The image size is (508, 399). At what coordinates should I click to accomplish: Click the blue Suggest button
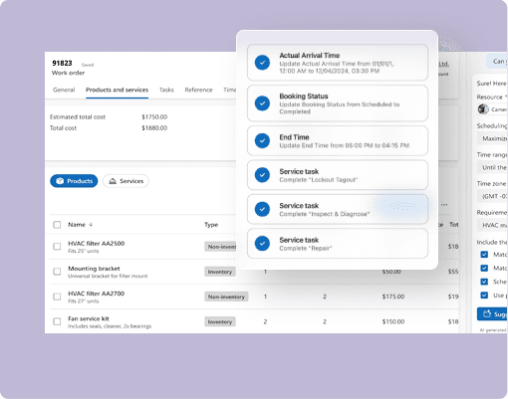pyautogui.click(x=492, y=313)
